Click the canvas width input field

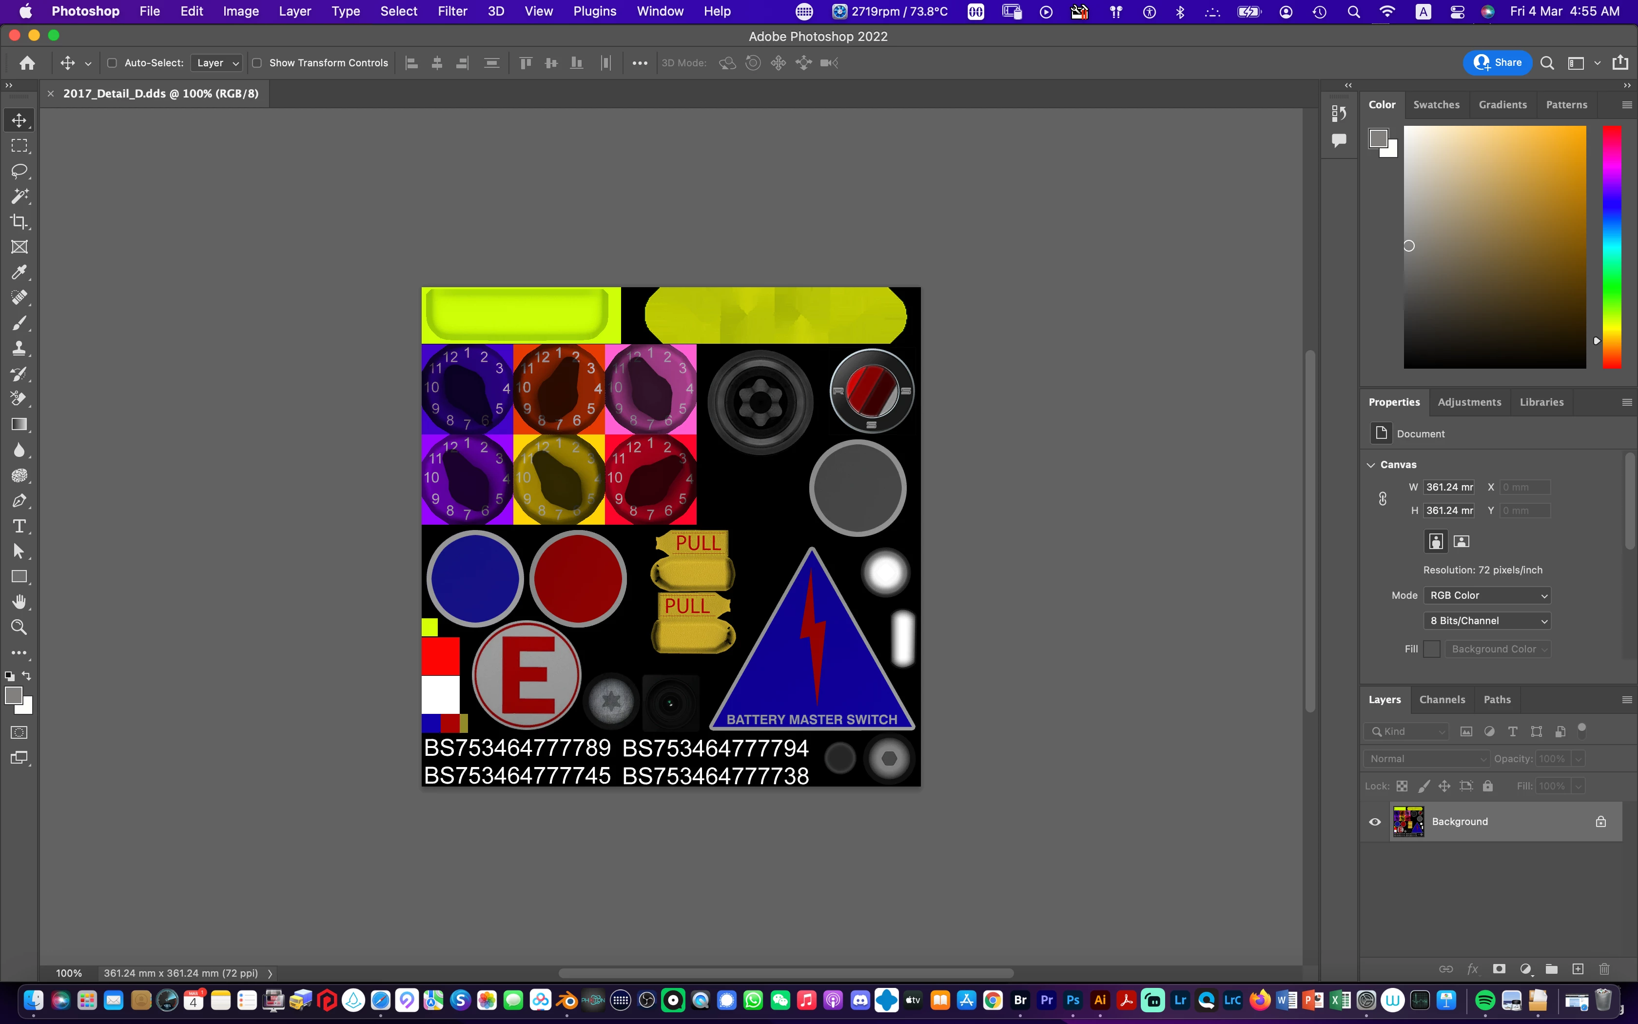point(1449,487)
